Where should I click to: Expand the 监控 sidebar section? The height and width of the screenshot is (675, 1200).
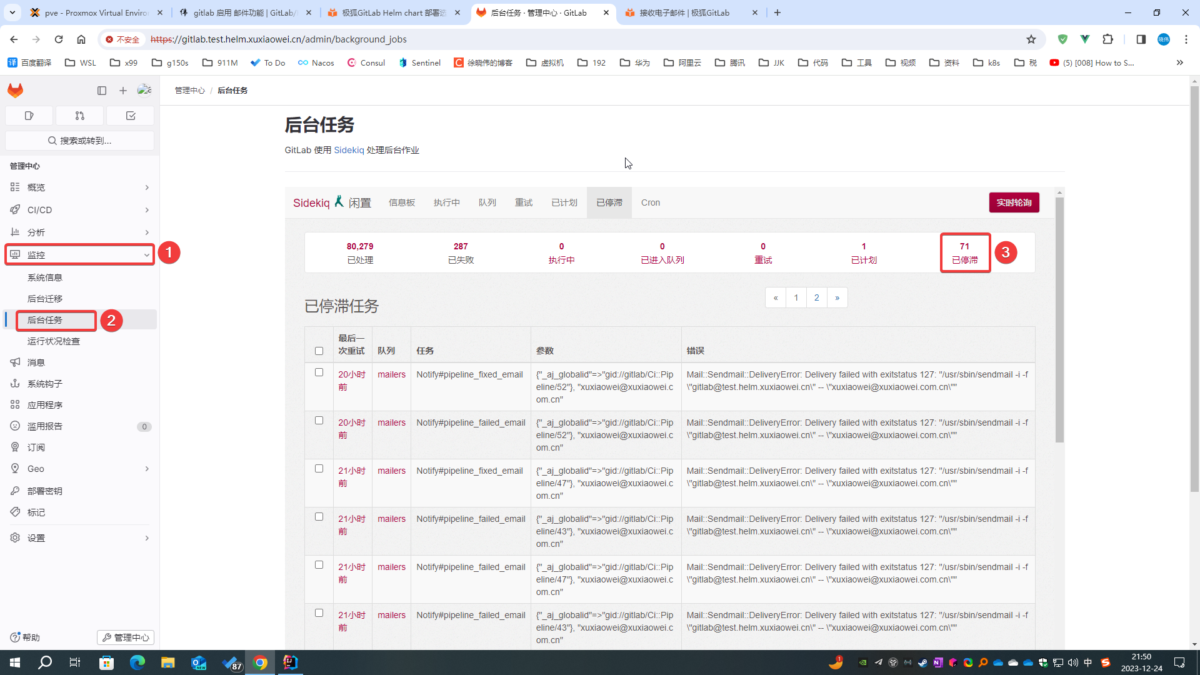pos(80,254)
